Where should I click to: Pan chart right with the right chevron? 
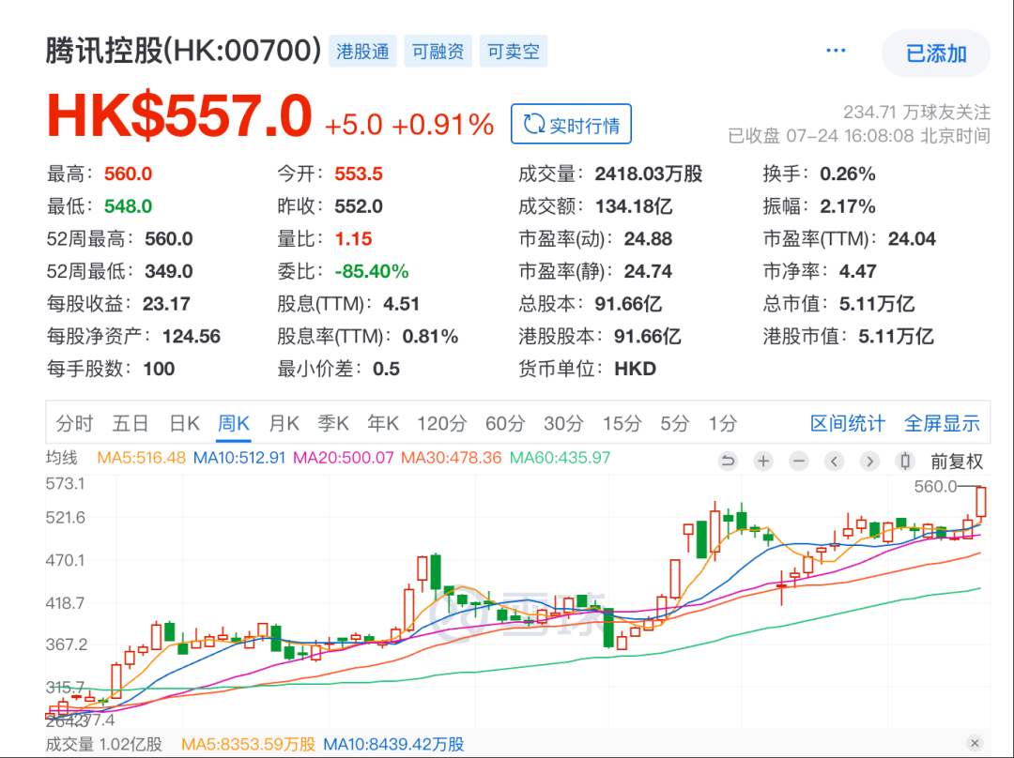click(x=869, y=461)
